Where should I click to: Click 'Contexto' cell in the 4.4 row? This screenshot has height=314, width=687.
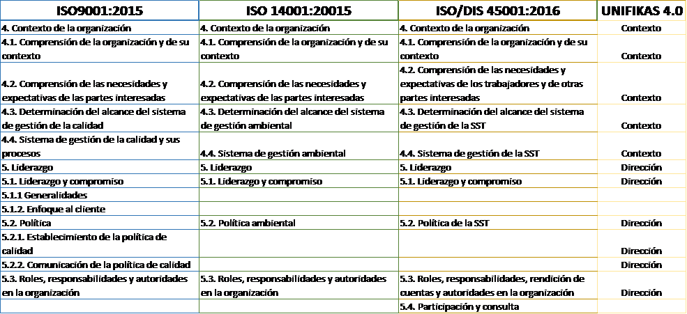[642, 146]
